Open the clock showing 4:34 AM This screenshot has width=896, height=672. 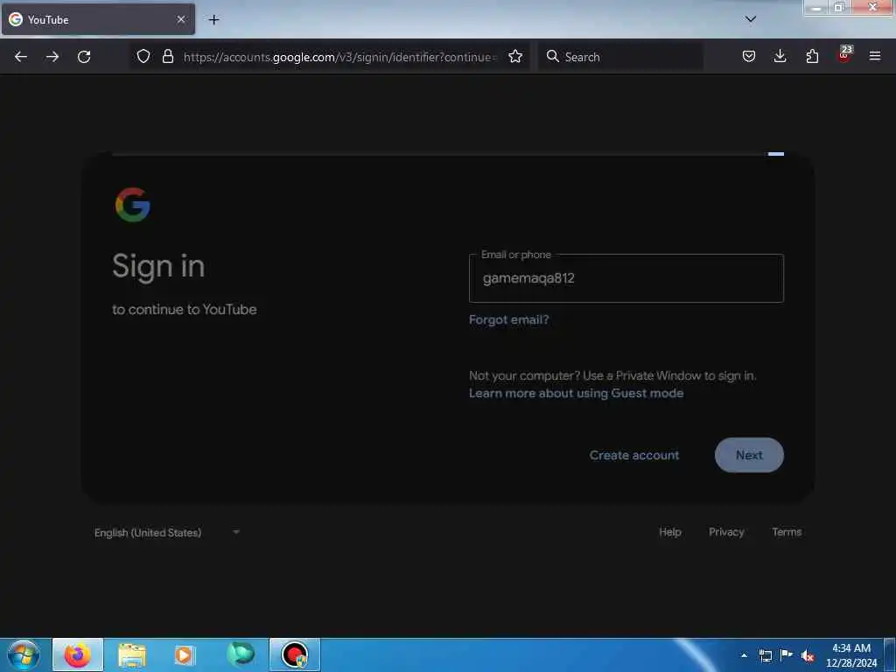point(851,655)
